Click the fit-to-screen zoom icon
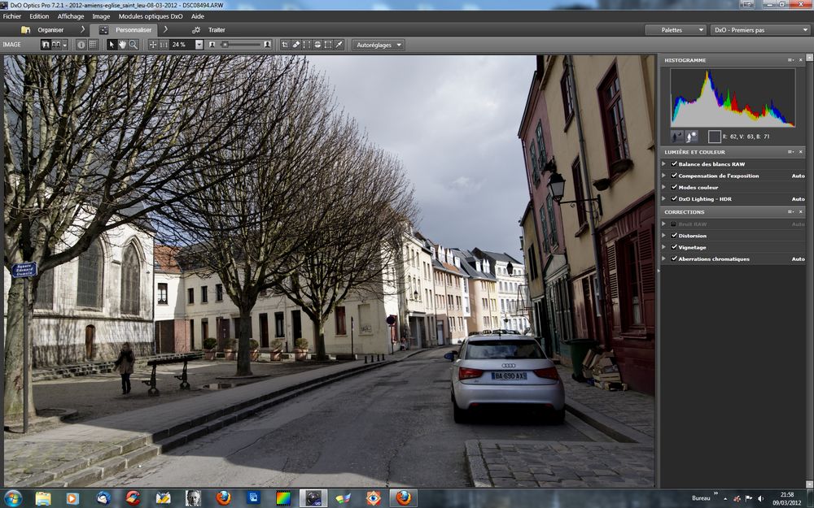This screenshot has width=814, height=508. click(153, 45)
